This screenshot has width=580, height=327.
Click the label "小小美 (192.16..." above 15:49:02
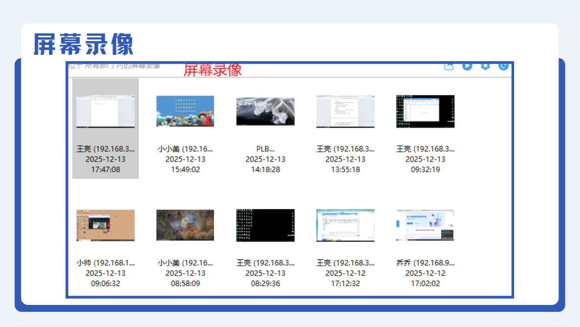tap(185, 149)
